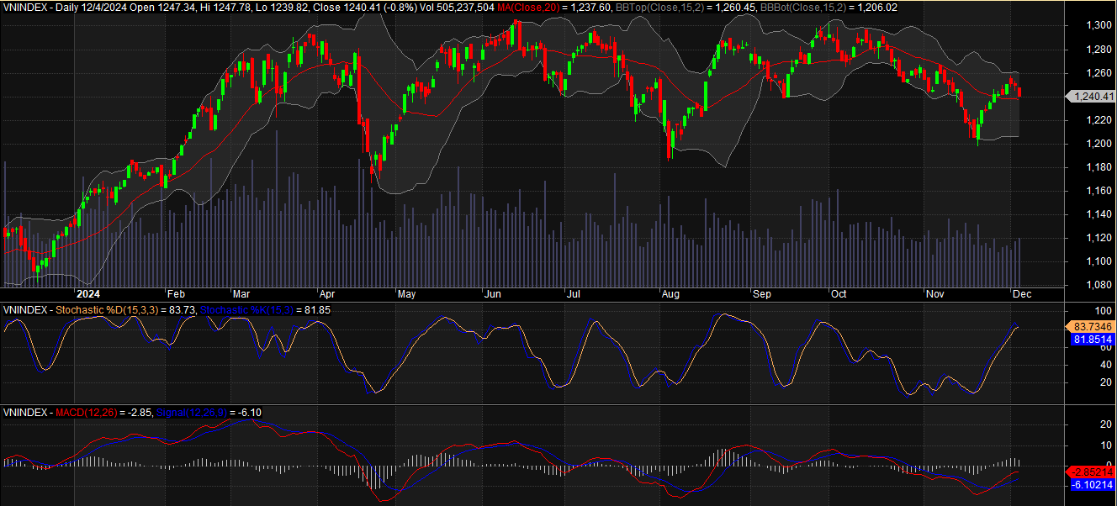
Task: Select the -2.85214 MACD value tag
Action: click(1093, 472)
